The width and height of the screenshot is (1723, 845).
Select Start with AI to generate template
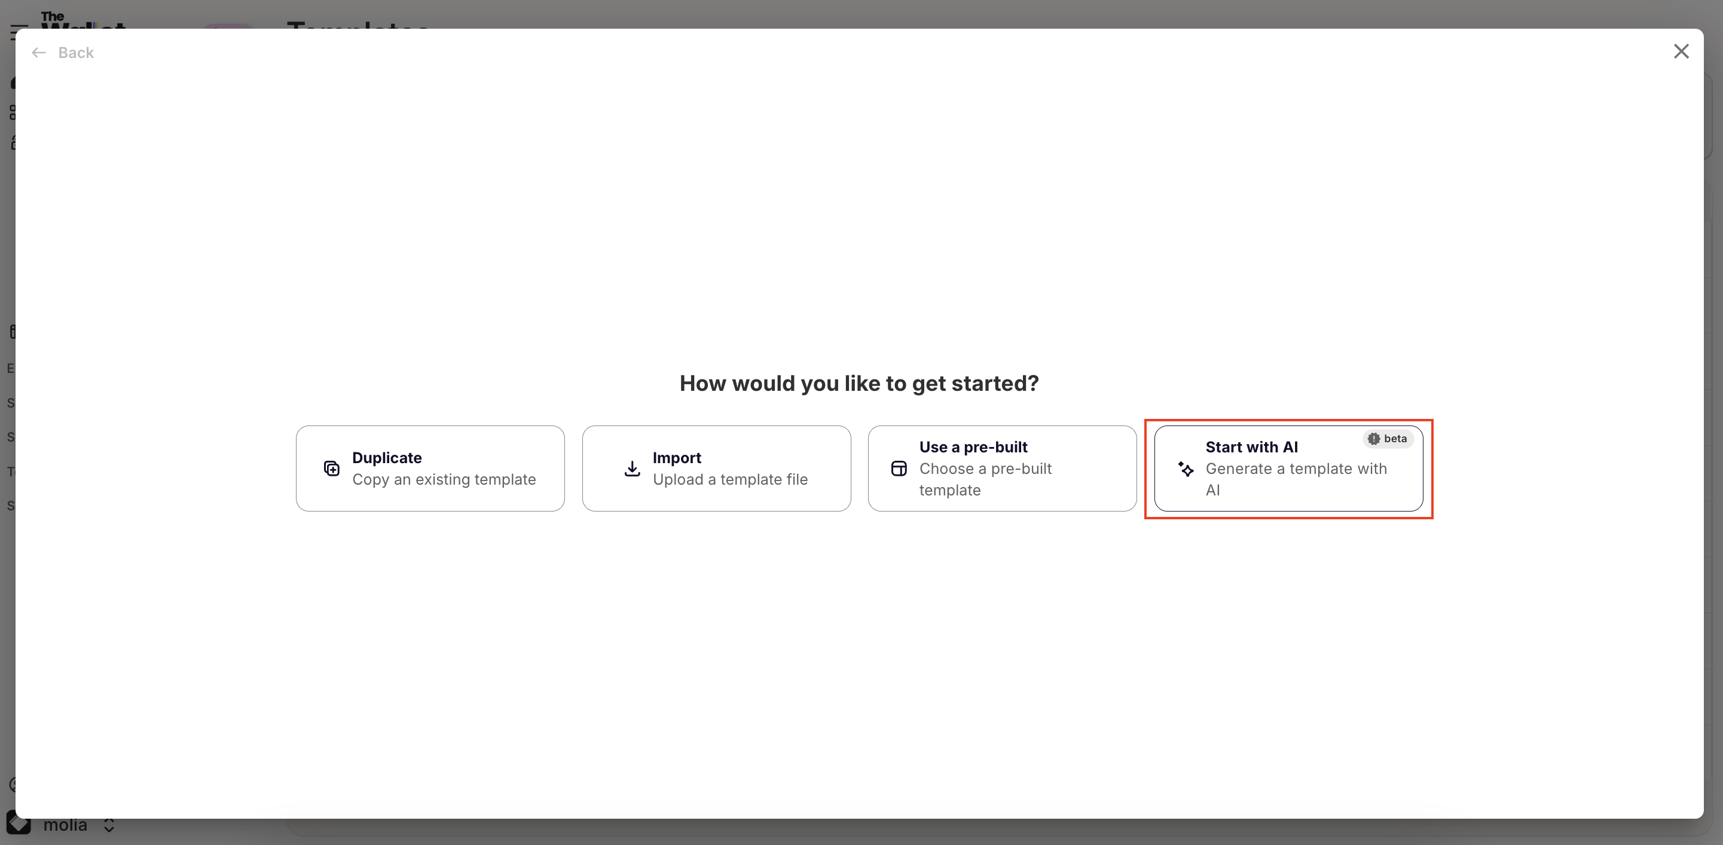pyautogui.click(x=1288, y=468)
